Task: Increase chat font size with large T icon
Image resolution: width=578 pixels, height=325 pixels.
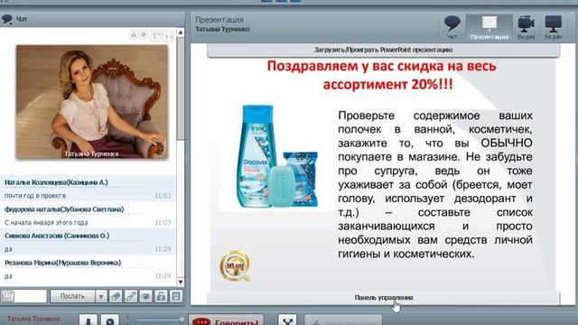Action: pos(155,36)
